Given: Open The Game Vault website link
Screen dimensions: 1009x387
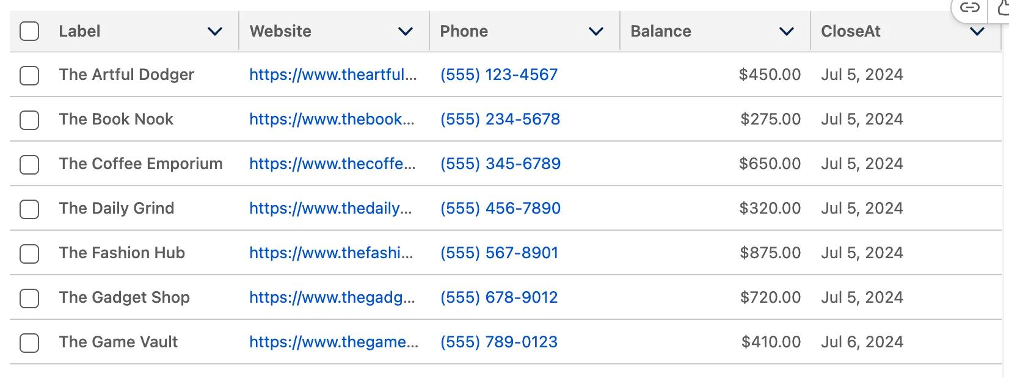Looking at the screenshot, I should tap(333, 342).
